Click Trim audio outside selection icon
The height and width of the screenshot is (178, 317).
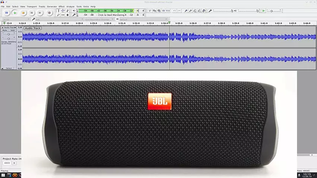pos(164,11)
